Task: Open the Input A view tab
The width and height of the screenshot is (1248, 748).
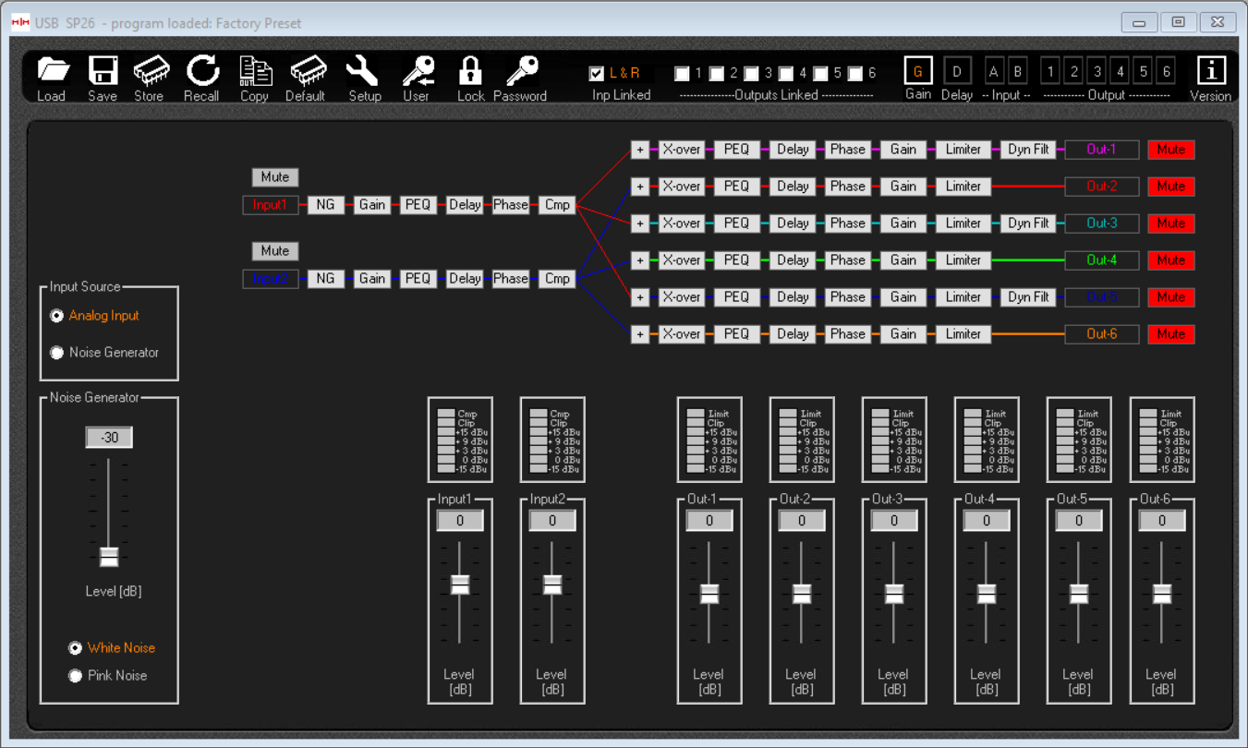Action: click(x=994, y=71)
